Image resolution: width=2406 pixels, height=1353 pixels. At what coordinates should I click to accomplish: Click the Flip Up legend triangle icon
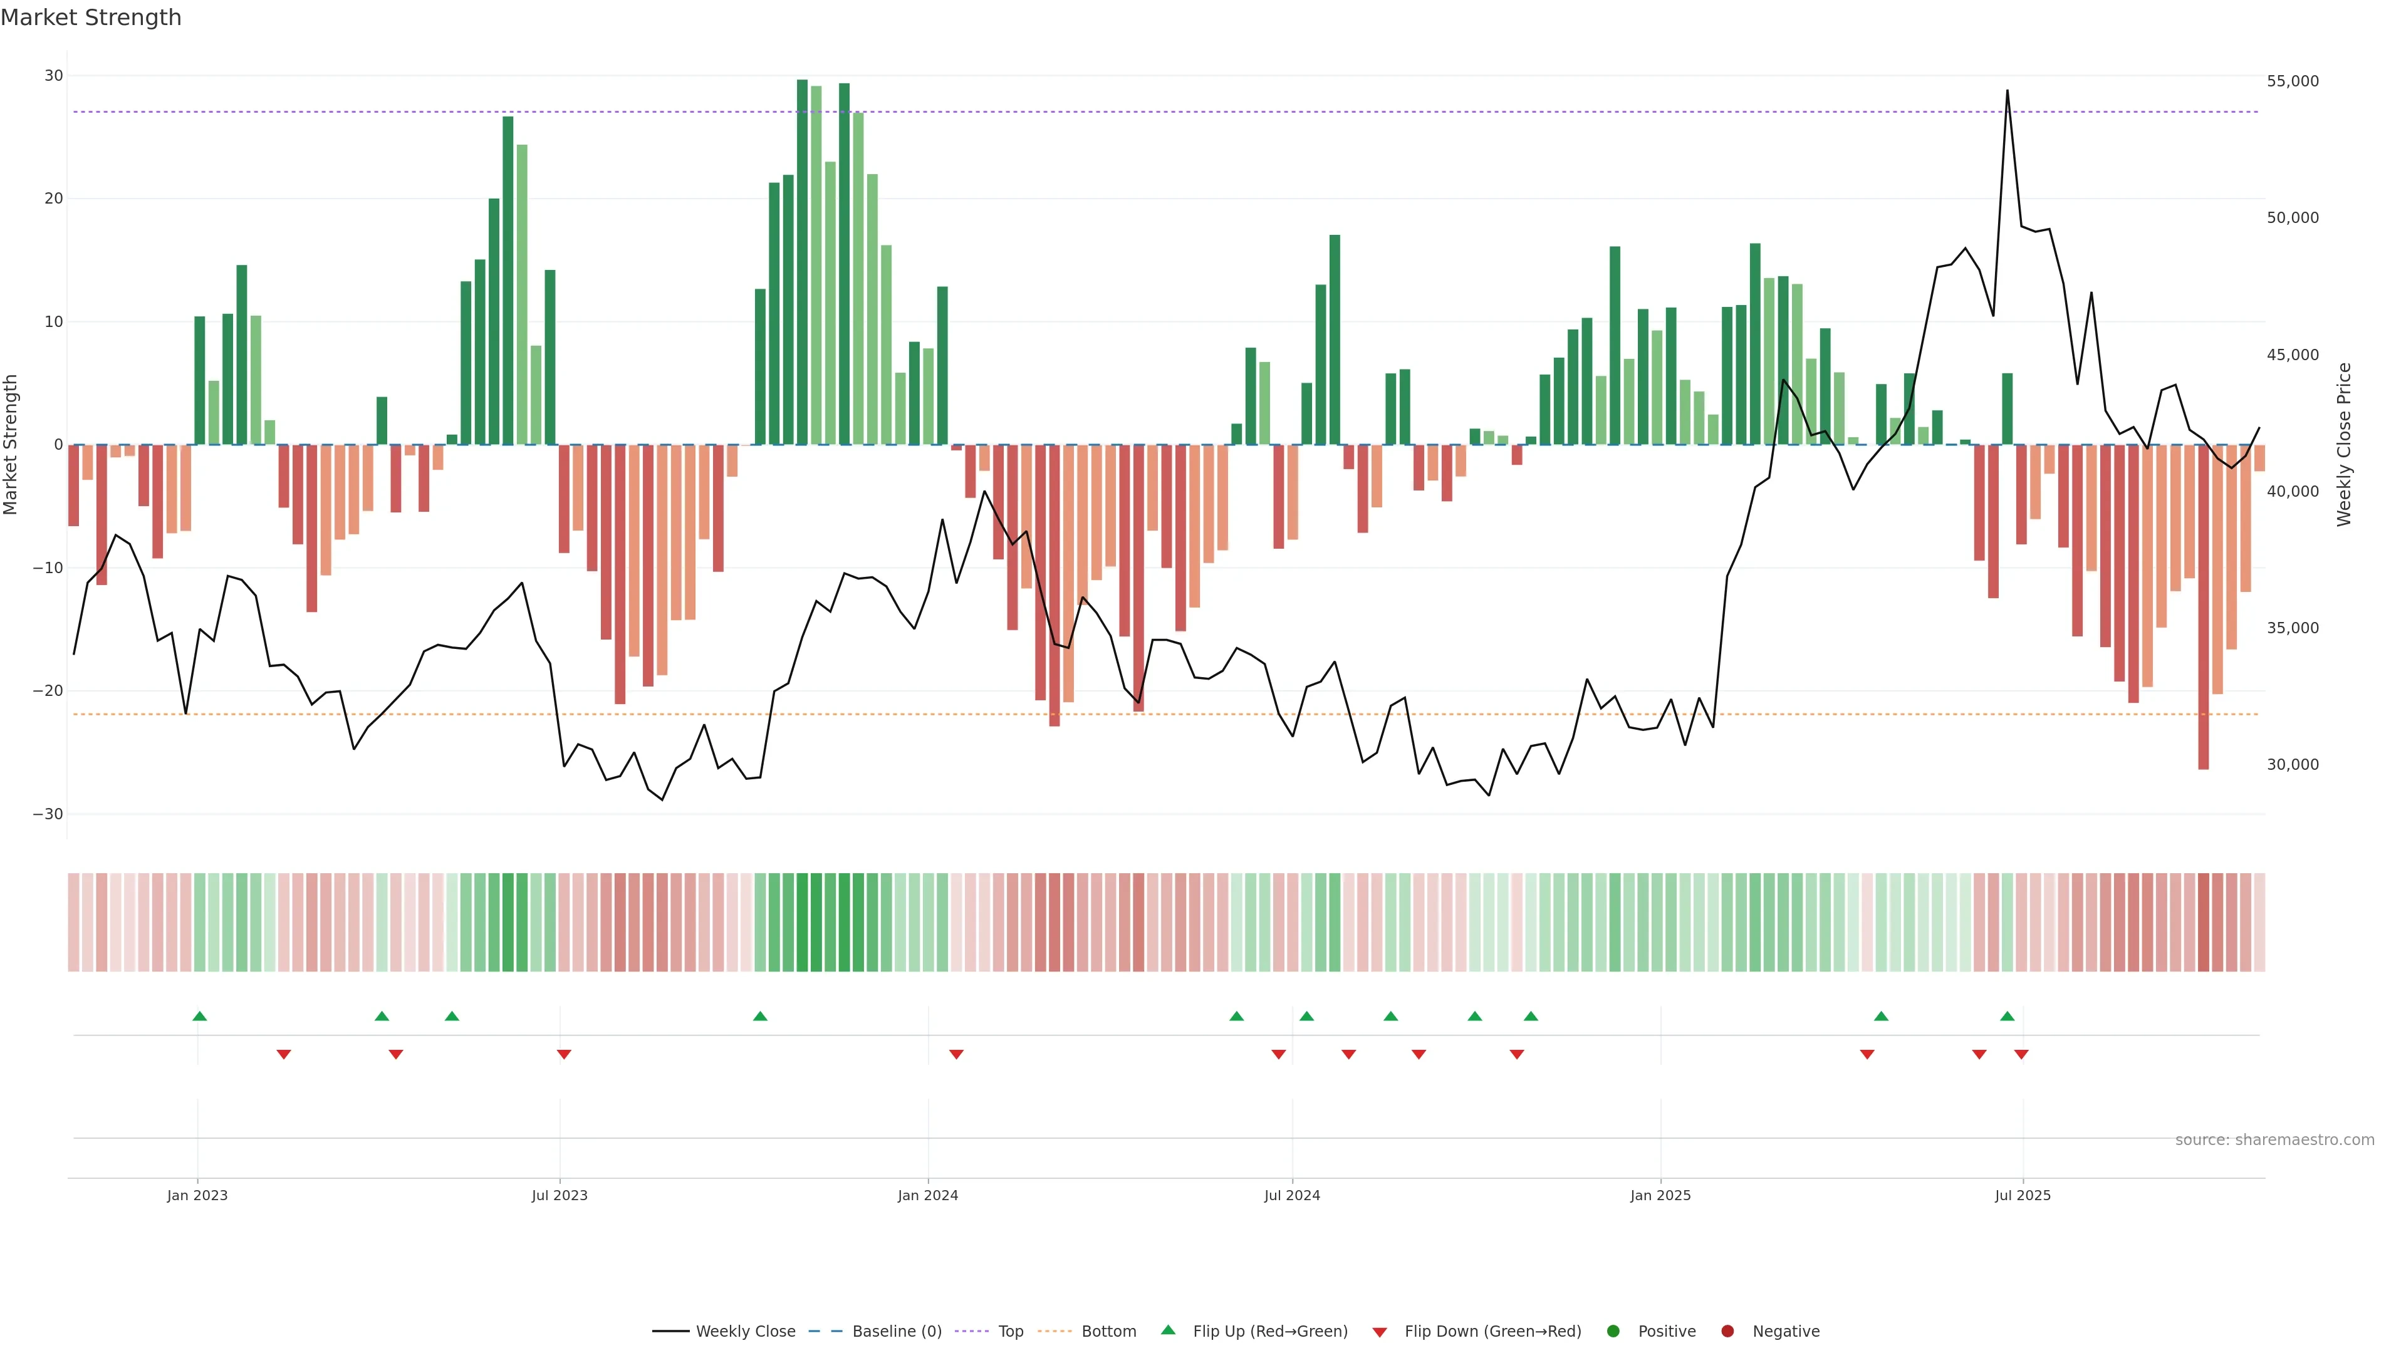tap(1167, 1330)
